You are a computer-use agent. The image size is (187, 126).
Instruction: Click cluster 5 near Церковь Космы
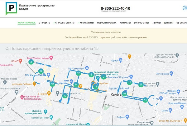coord(141,85)
